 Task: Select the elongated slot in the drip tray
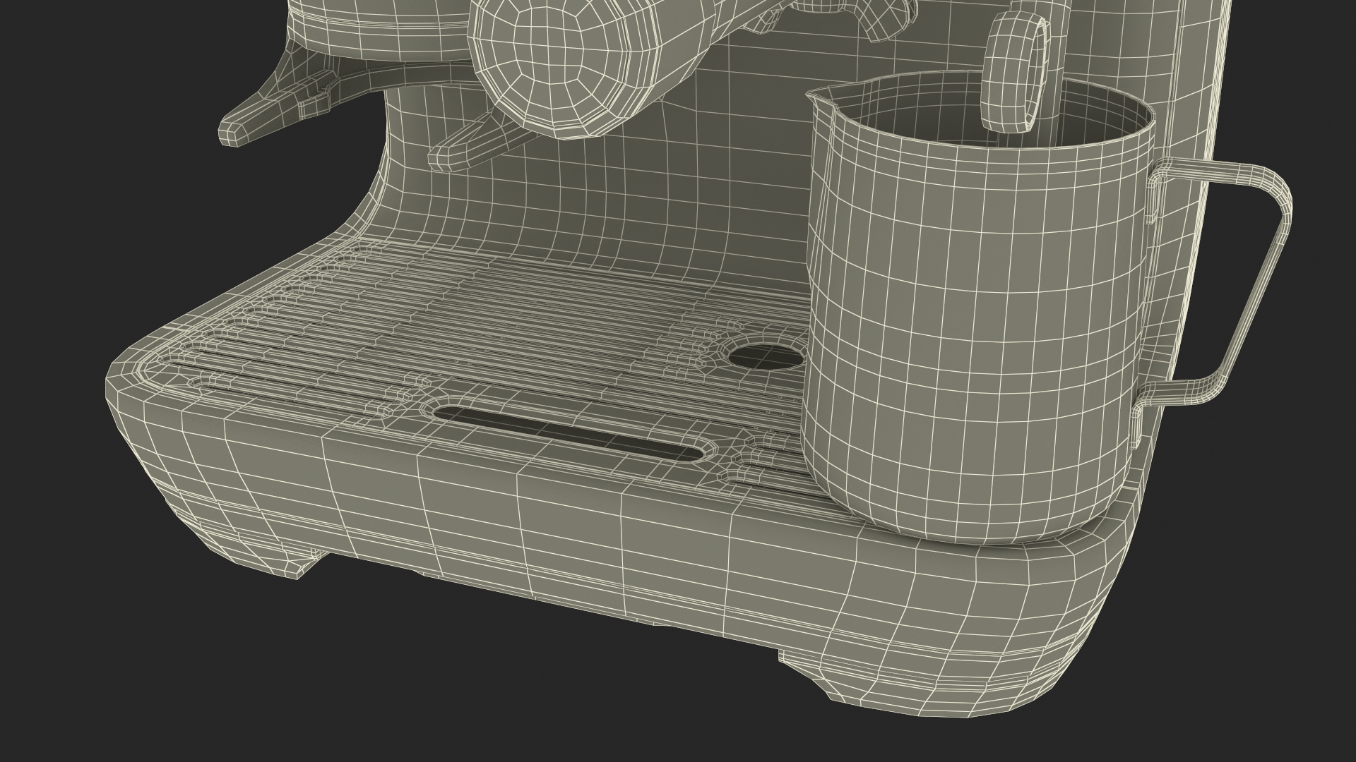[x=569, y=433]
